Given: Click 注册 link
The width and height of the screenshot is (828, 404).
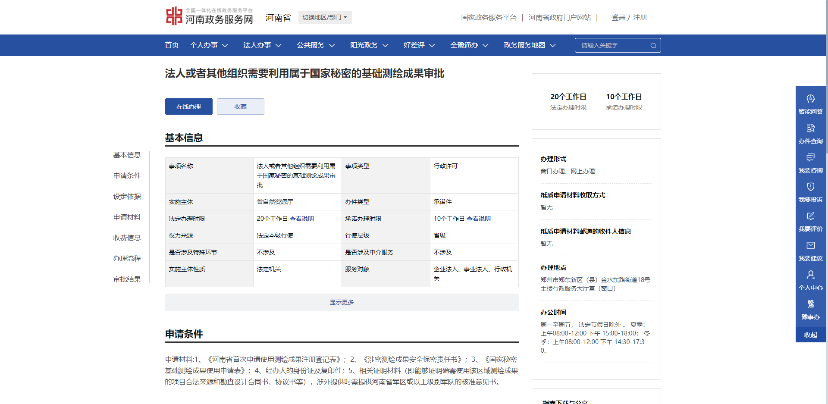Looking at the screenshot, I should tap(640, 18).
